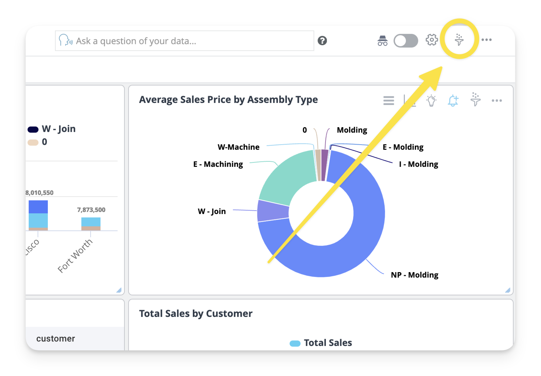The height and width of the screenshot is (376, 541).
Task: Click the chart type icon on pie chart card
Action: [x=409, y=100]
